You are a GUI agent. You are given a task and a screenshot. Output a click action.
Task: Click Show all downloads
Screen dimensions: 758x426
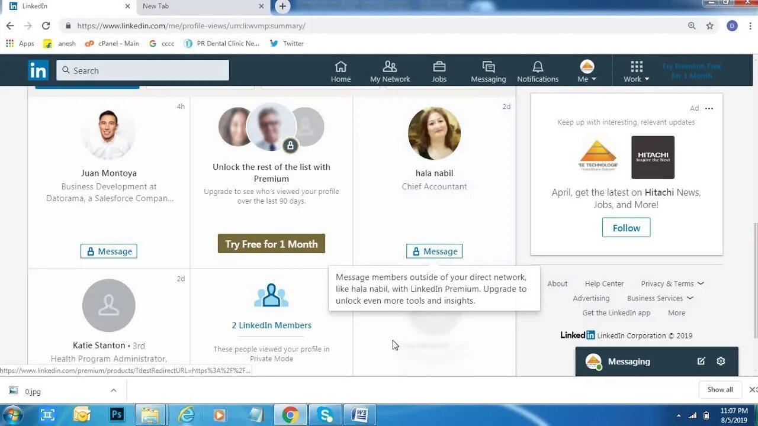point(720,390)
